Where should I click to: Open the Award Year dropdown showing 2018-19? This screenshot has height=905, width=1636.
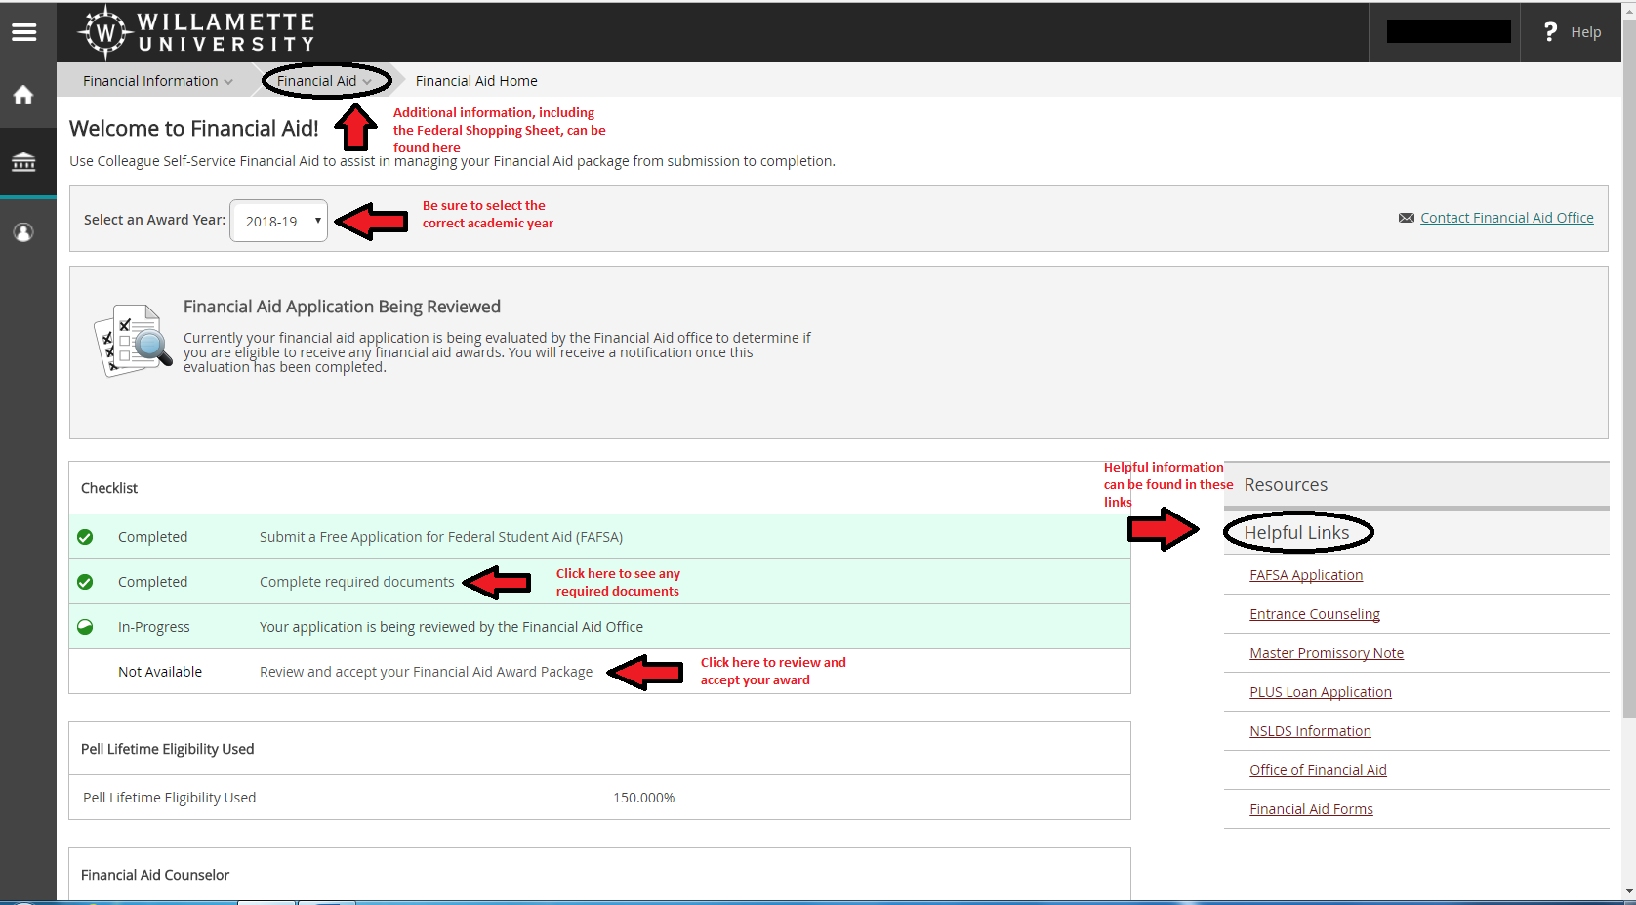(x=279, y=221)
